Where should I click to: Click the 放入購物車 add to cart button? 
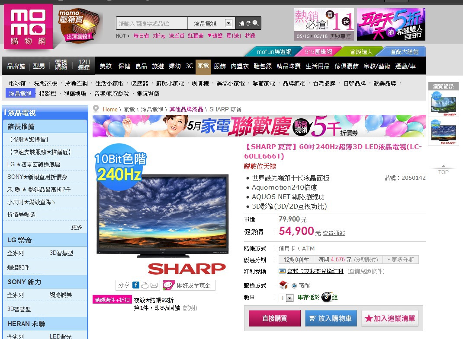pyautogui.click(x=331, y=318)
